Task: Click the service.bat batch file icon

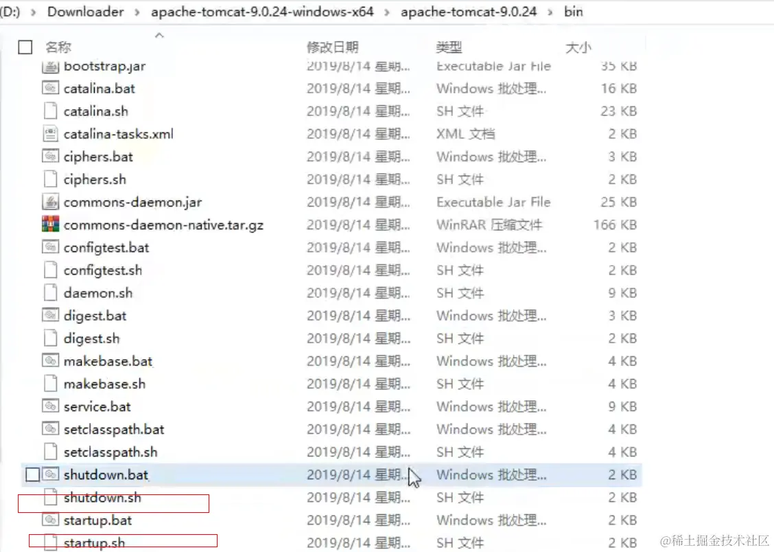Action: [50, 406]
